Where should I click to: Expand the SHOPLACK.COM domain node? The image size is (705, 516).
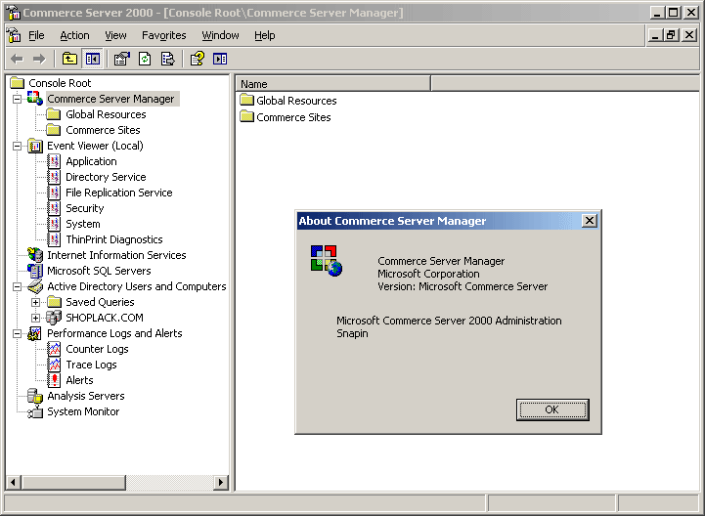(x=35, y=318)
